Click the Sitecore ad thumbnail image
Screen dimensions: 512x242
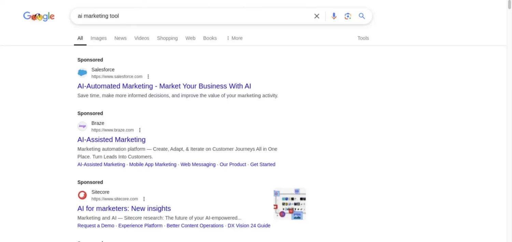click(290, 204)
